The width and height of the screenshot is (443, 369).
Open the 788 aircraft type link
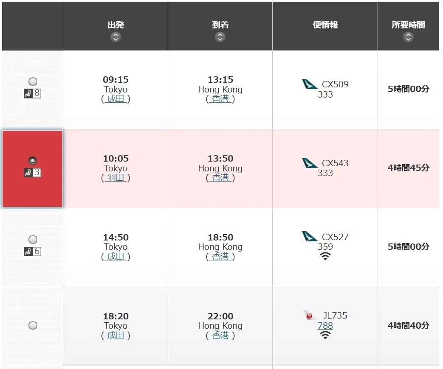click(325, 326)
